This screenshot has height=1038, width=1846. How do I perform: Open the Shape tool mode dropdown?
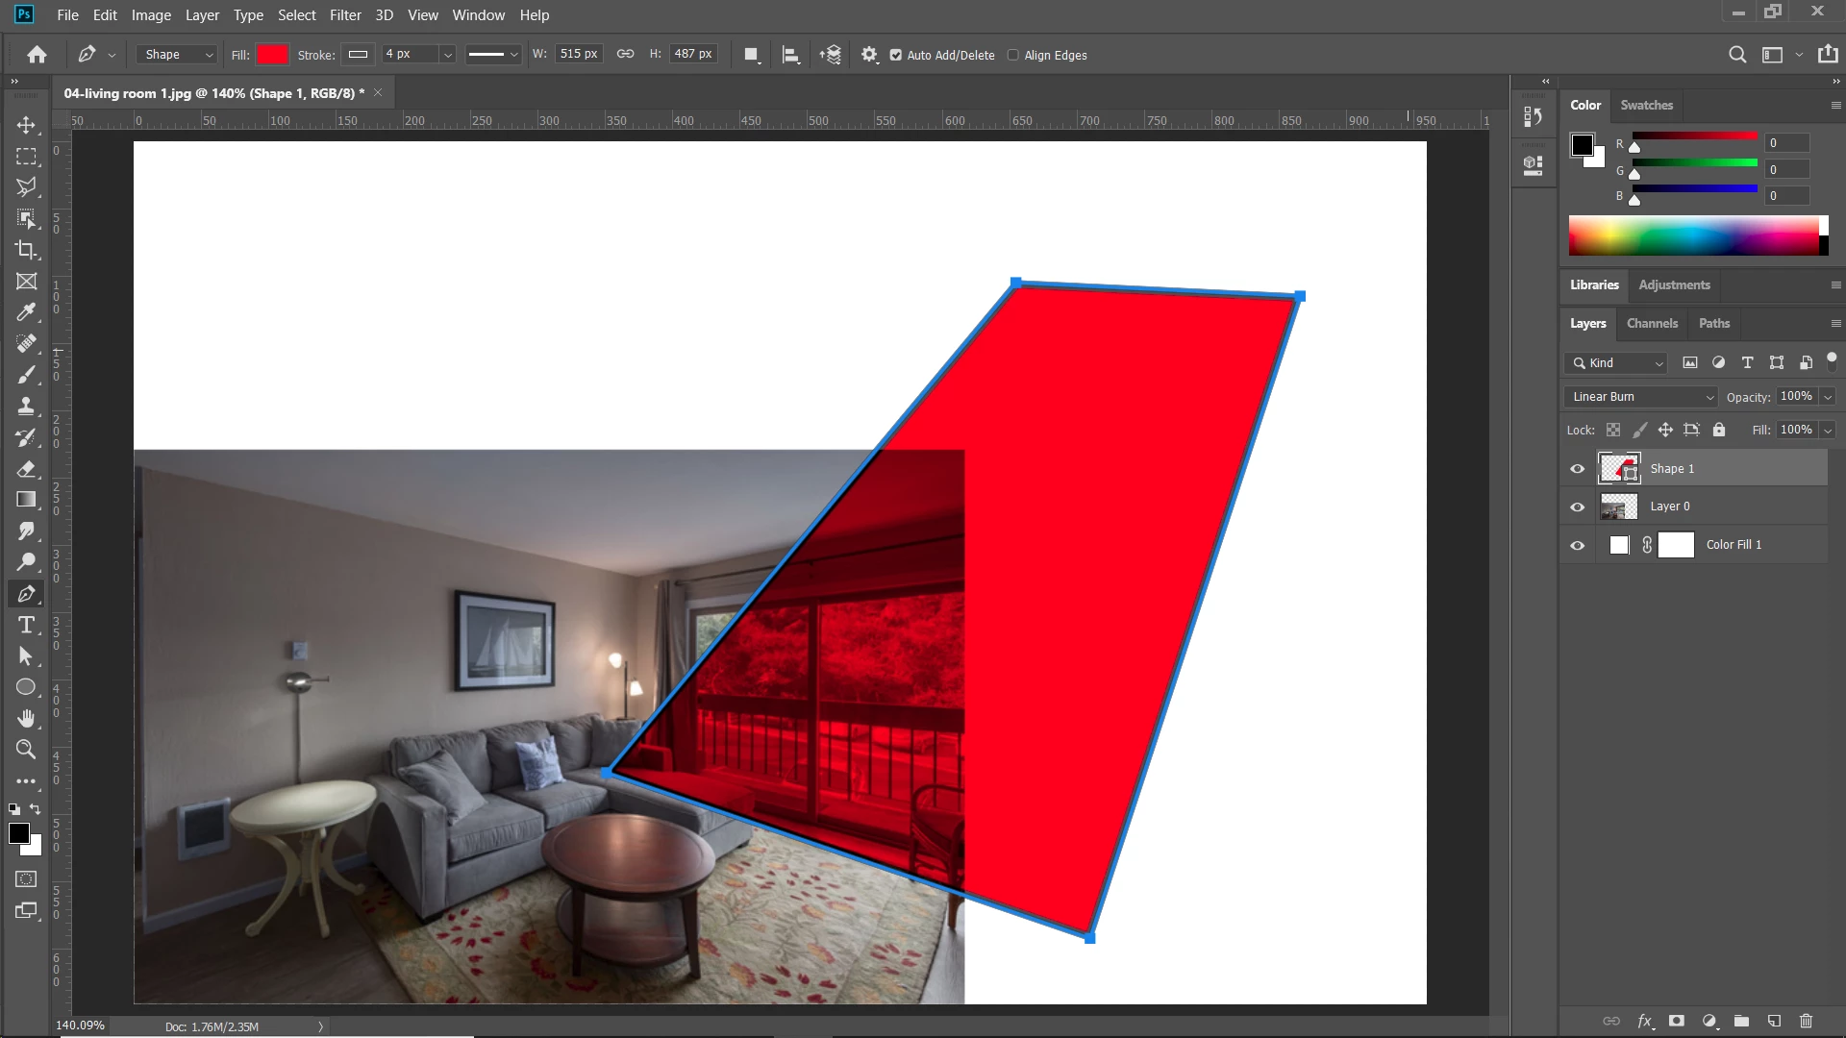click(179, 55)
